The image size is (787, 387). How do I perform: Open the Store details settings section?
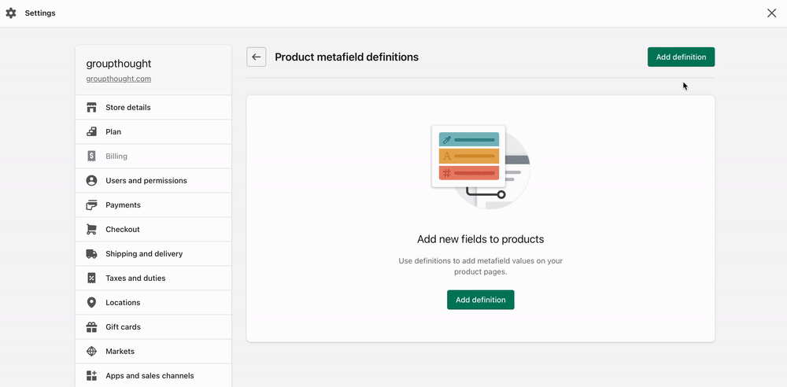click(128, 108)
